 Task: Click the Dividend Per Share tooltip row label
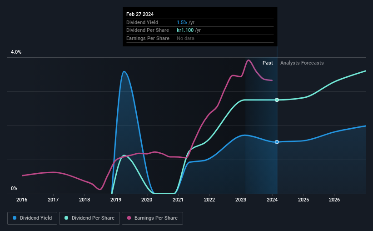[x=148, y=30]
